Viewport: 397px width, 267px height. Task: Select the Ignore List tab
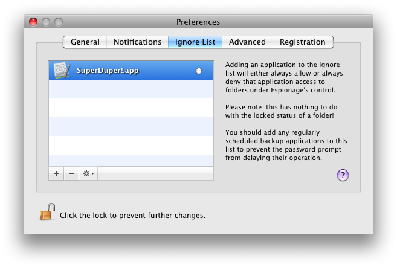(195, 42)
